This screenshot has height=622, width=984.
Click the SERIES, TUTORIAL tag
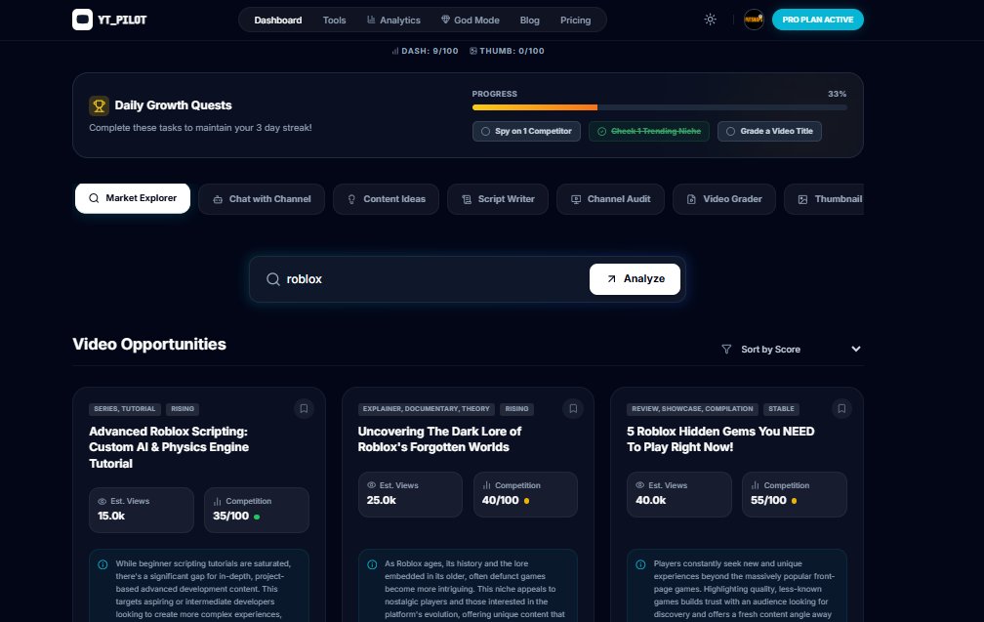[x=125, y=408]
